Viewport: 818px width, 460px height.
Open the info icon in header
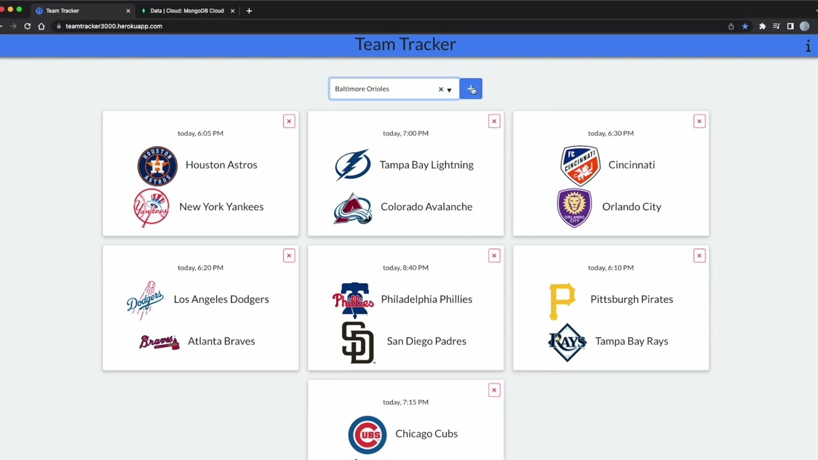(x=808, y=45)
